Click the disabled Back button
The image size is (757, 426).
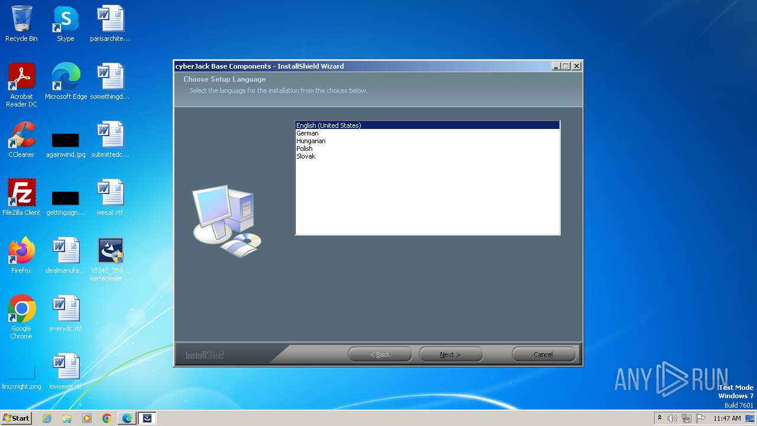(x=380, y=354)
